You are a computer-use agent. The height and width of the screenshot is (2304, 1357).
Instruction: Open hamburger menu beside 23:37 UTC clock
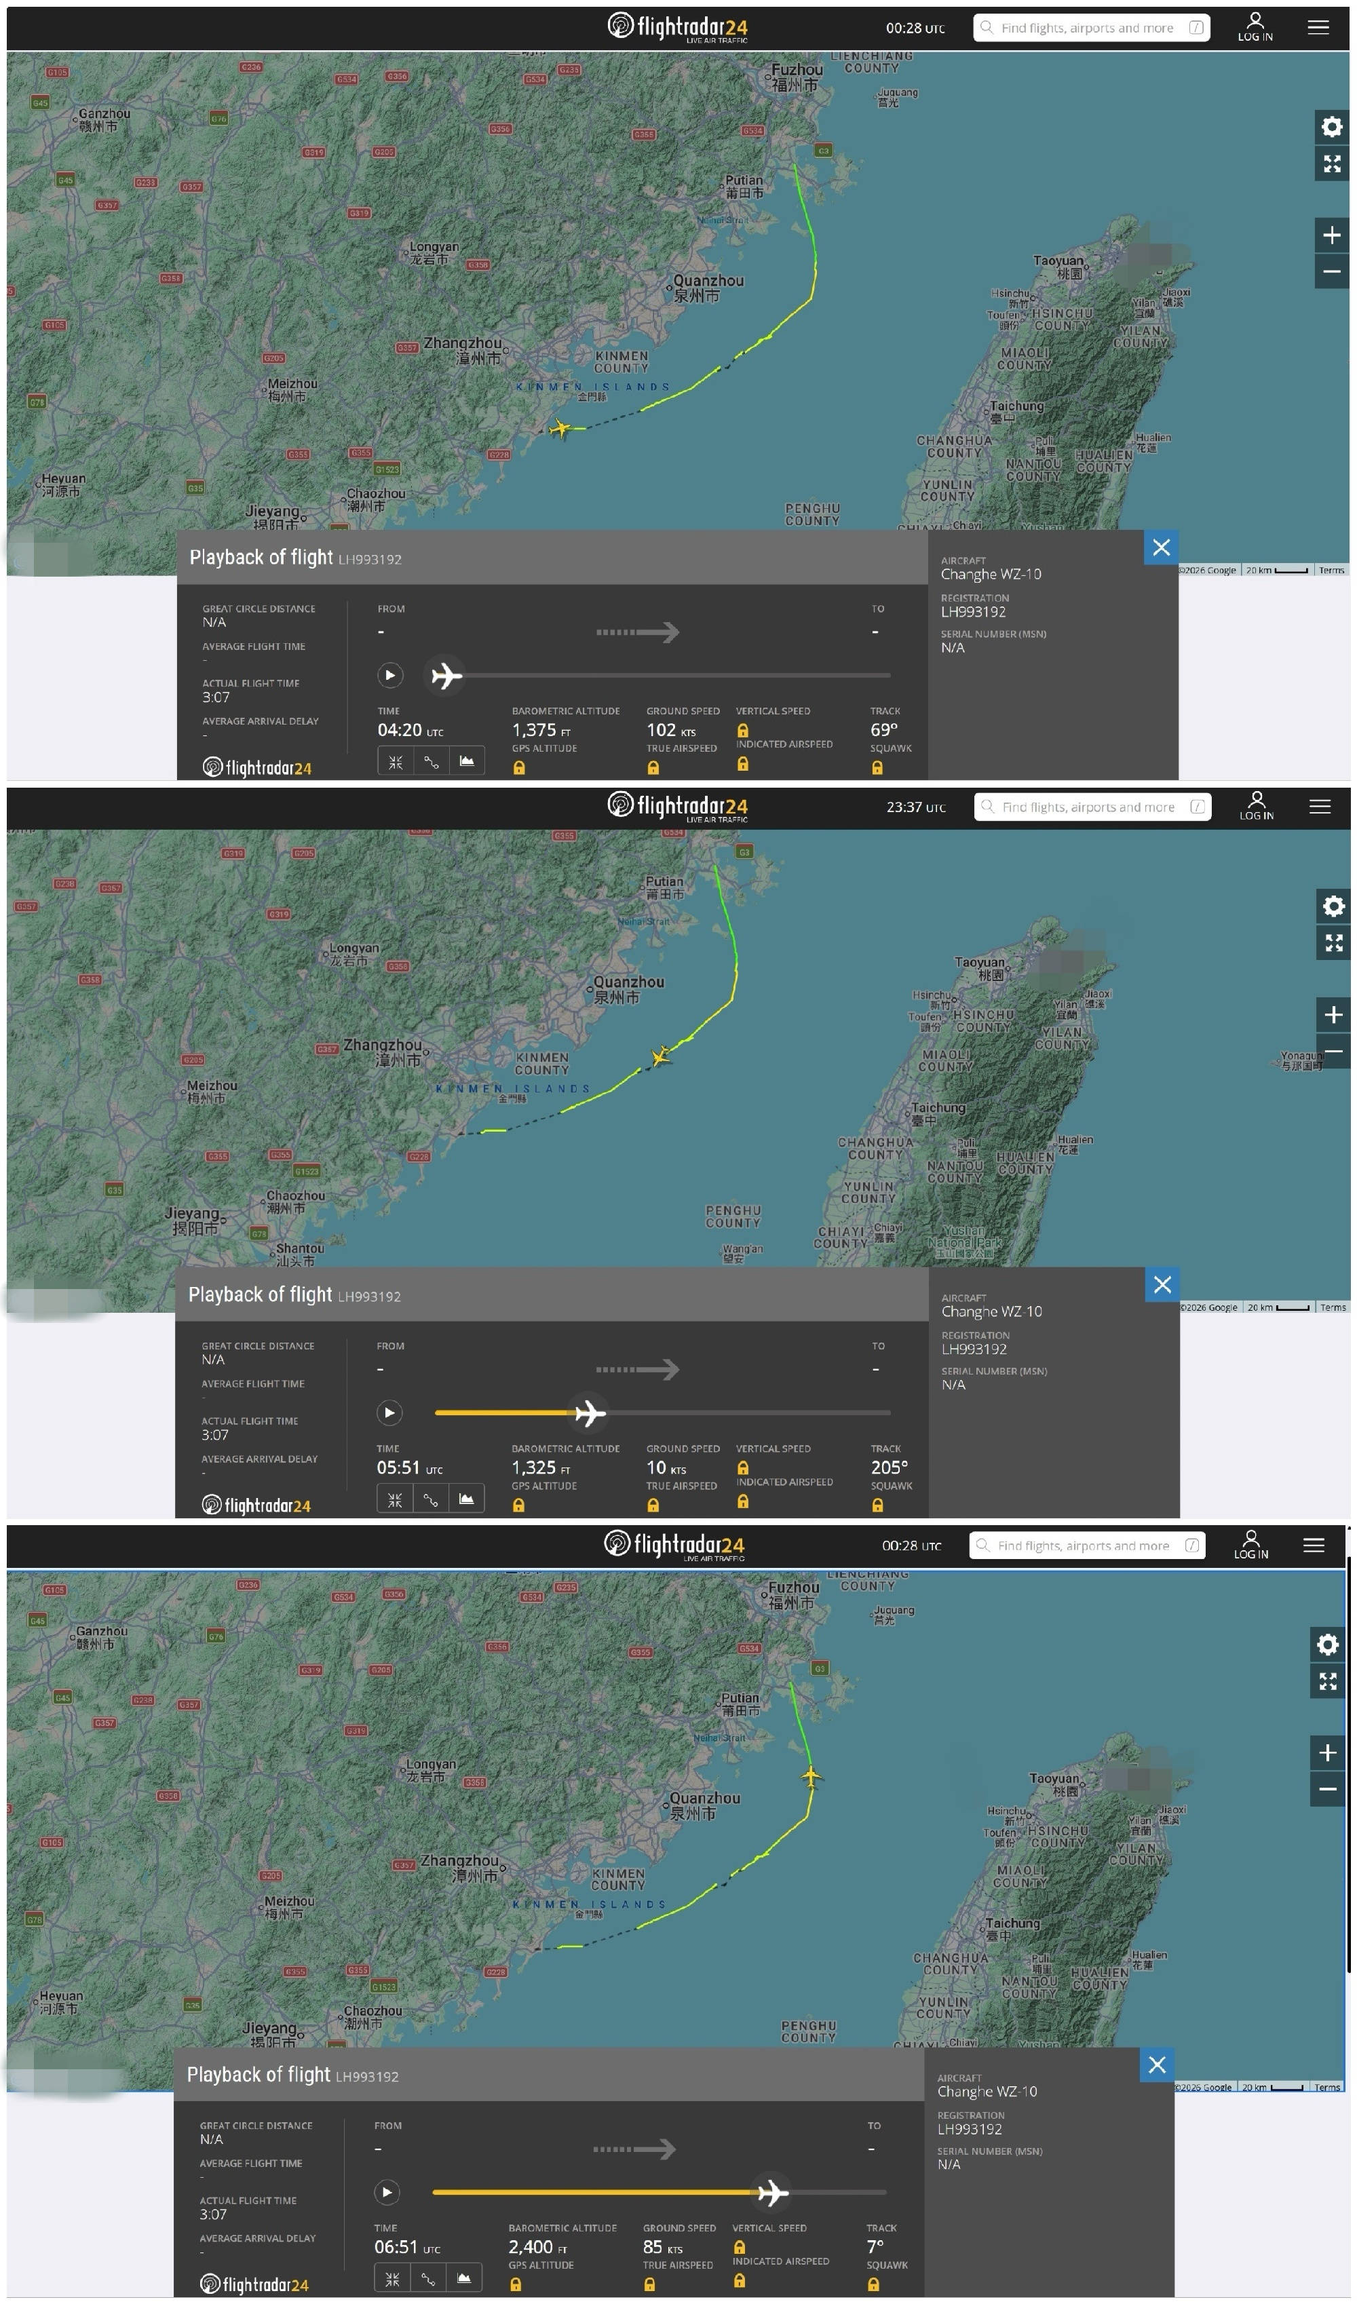coord(1320,807)
